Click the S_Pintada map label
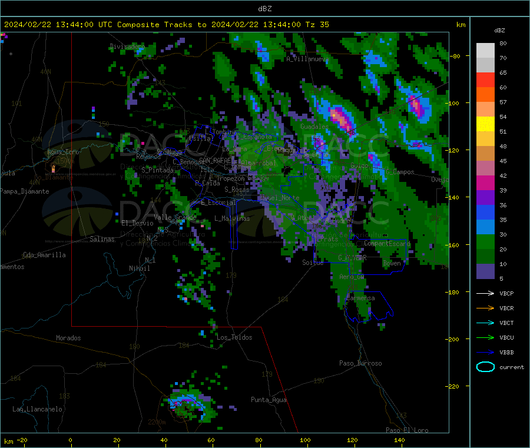Viewport: 530px width, 448px height. click(x=157, y=170)
